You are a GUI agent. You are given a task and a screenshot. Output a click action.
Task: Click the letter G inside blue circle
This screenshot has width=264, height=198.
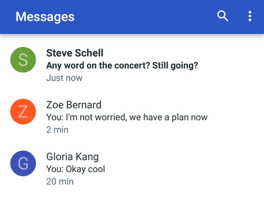pyautogui.click(x=23, y=163)
